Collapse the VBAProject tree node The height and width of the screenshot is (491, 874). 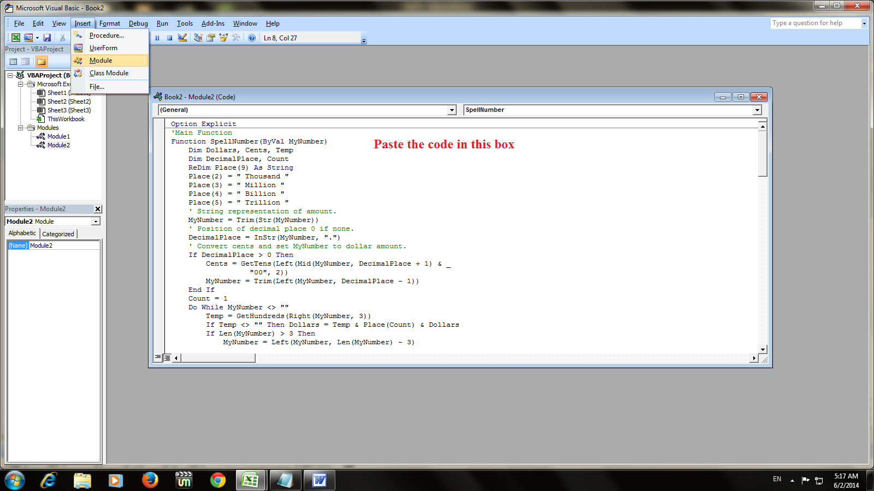point(10,75)
